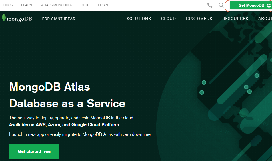
Task: Click the Database as a Service heading
Action: (67, 103)
